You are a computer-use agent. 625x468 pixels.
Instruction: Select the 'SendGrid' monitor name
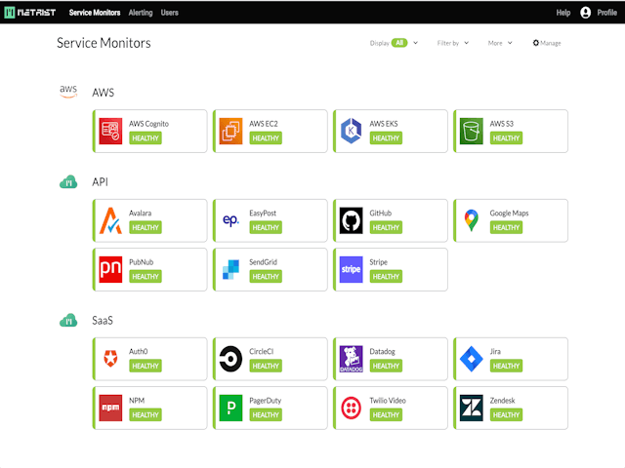point(263,262)
